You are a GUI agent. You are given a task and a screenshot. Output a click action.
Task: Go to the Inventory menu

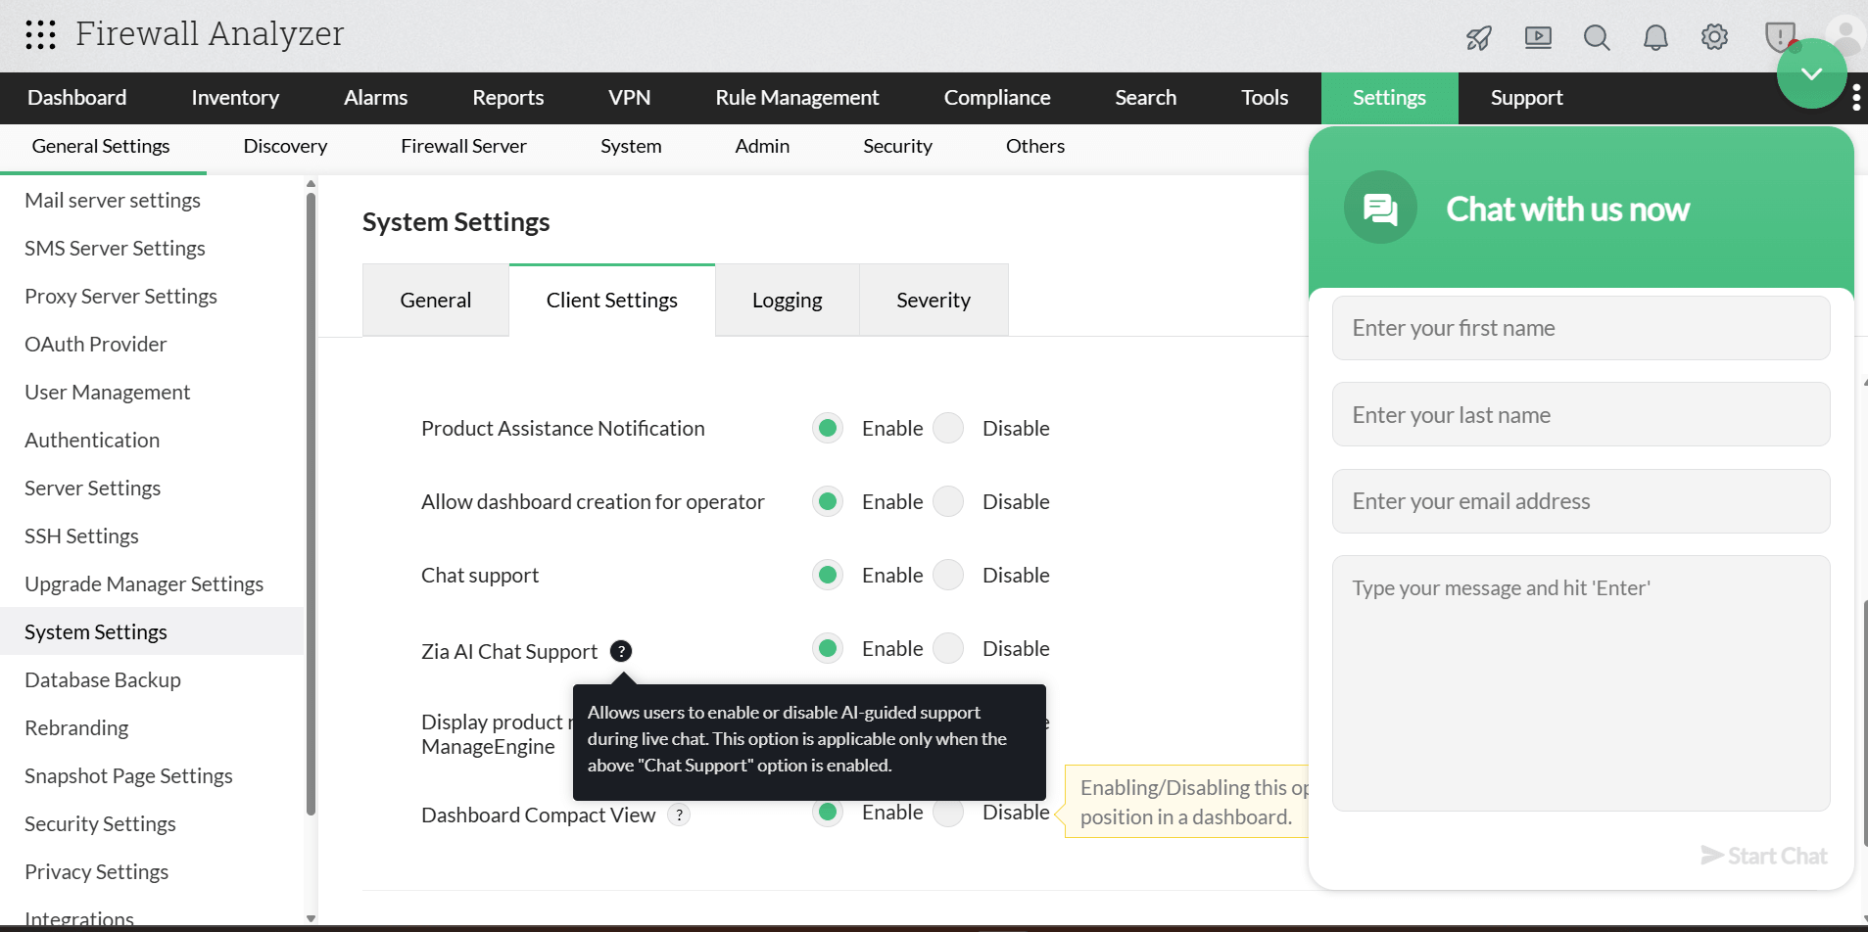pyautogui.click(x=235, y=98)
